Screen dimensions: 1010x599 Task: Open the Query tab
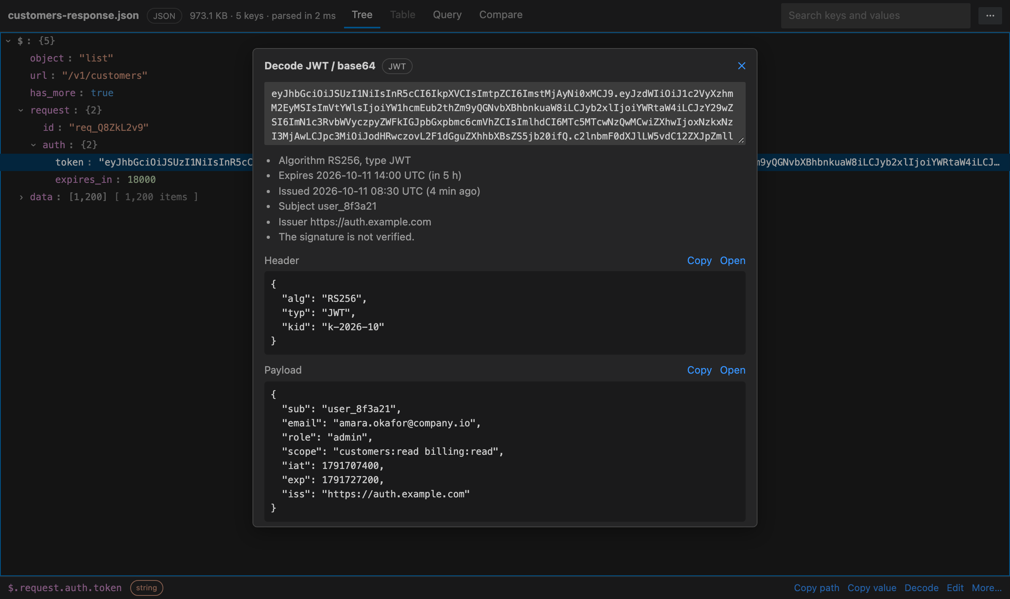click(x=447, y=15)
